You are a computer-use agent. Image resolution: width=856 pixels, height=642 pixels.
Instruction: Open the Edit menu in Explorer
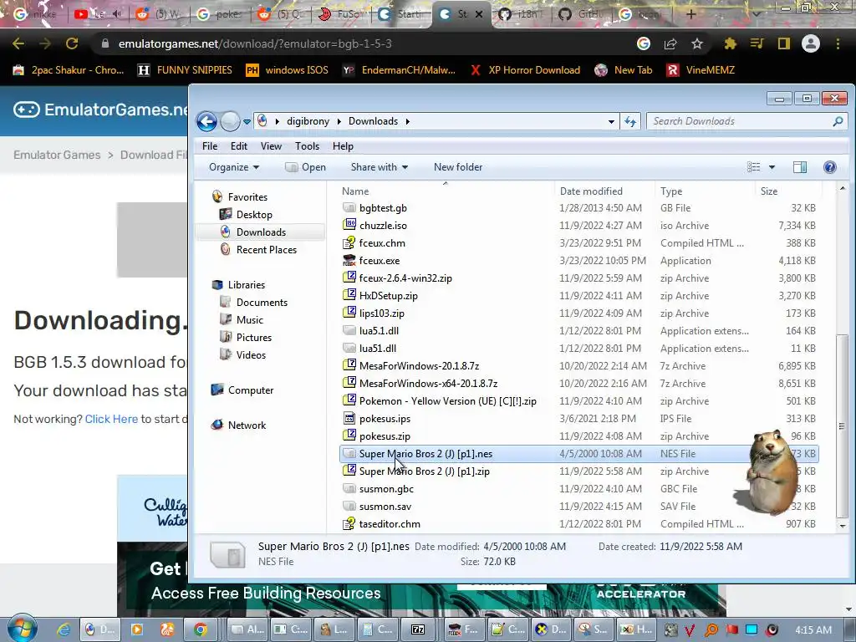coord(238,145)
